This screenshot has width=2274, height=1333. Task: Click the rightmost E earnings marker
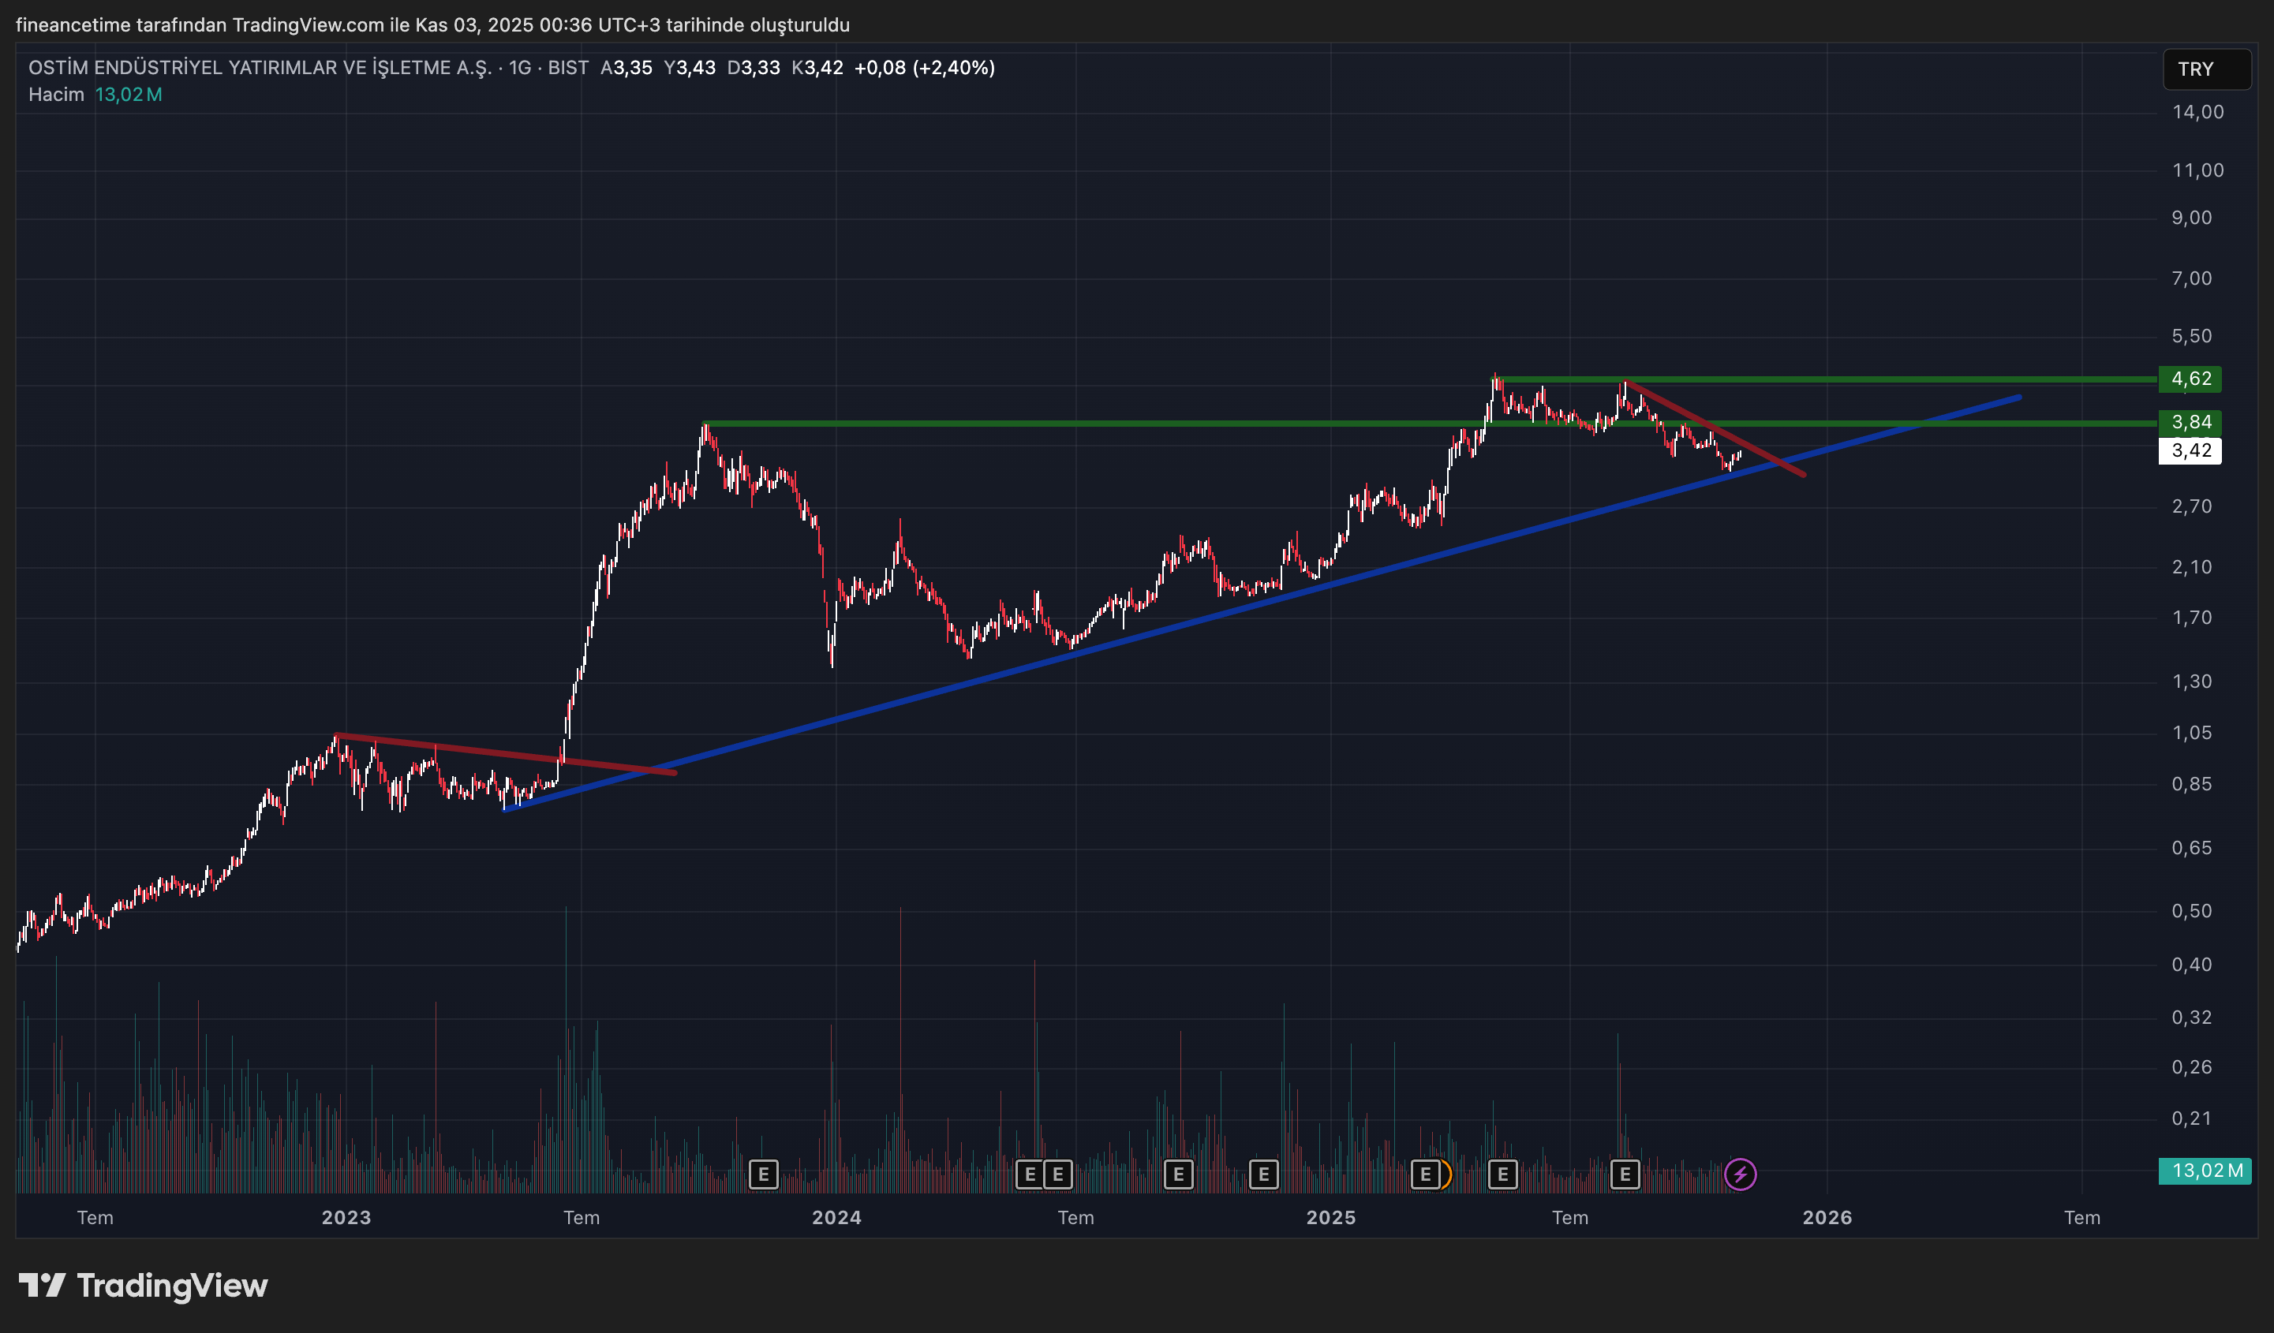tap(1625, 1174)
